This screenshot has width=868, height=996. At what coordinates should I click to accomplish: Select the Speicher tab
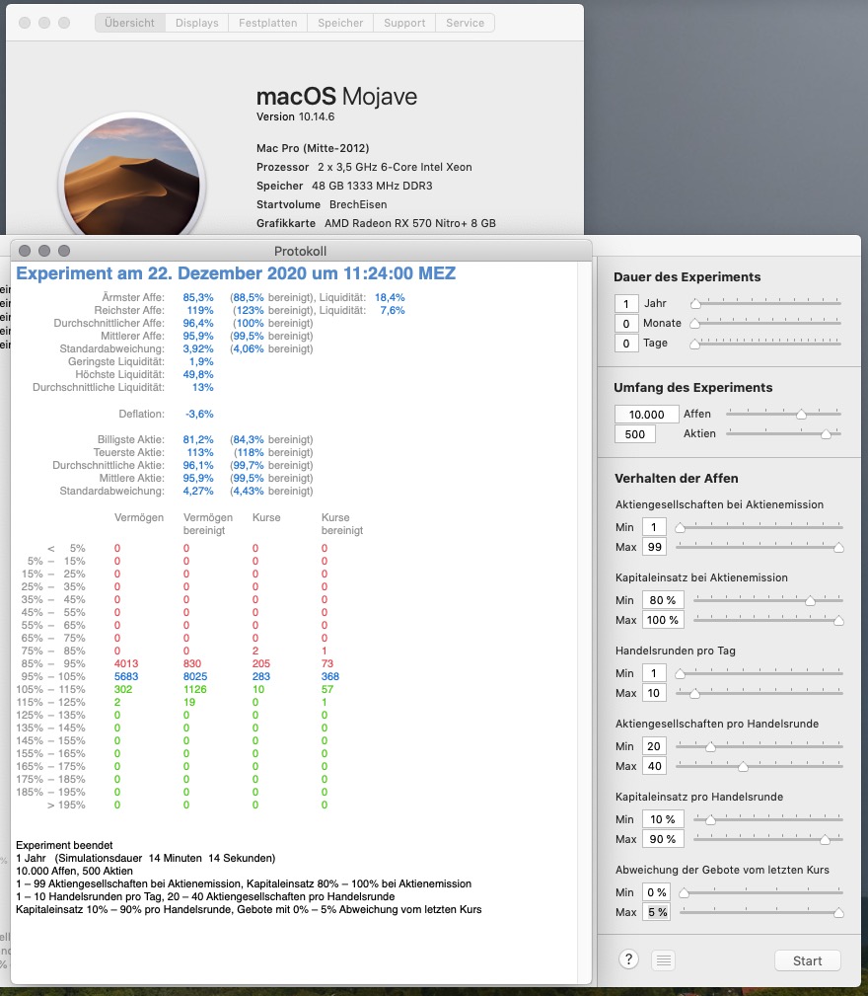(x=340, y=23)
